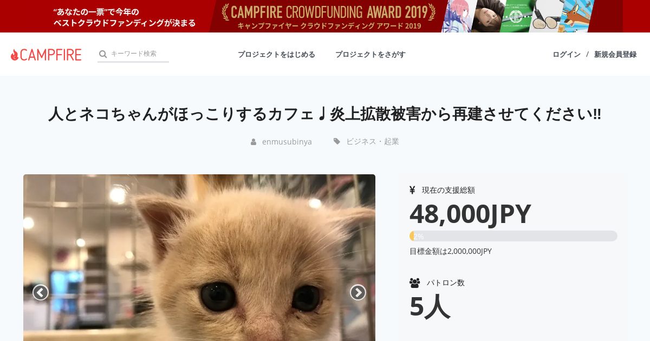Open enmusubinya owner profile link
This screenshot has width=650, height=341.
[x=287, y=142]
